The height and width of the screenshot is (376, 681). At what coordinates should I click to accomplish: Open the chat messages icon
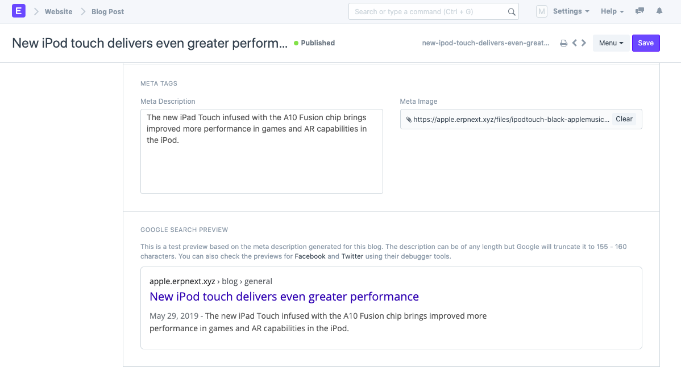[x=640, y=11]
